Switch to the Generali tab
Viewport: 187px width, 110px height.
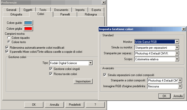point(12,10)
